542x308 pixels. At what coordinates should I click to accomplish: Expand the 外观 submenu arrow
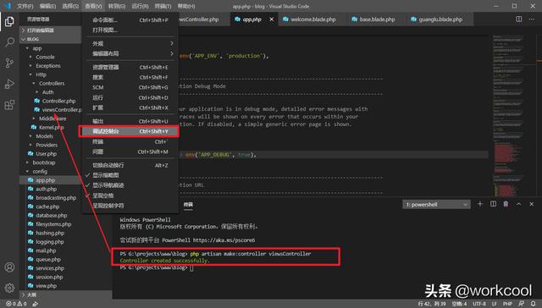click(x=171, y=43)
